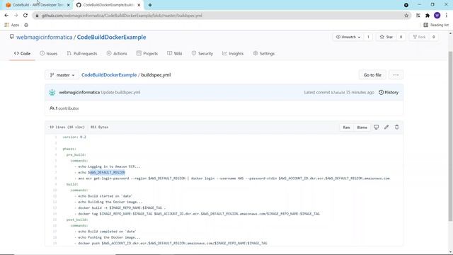Click the '19 lines (18 sloc)' file info
453x255 pixels.
67,127
